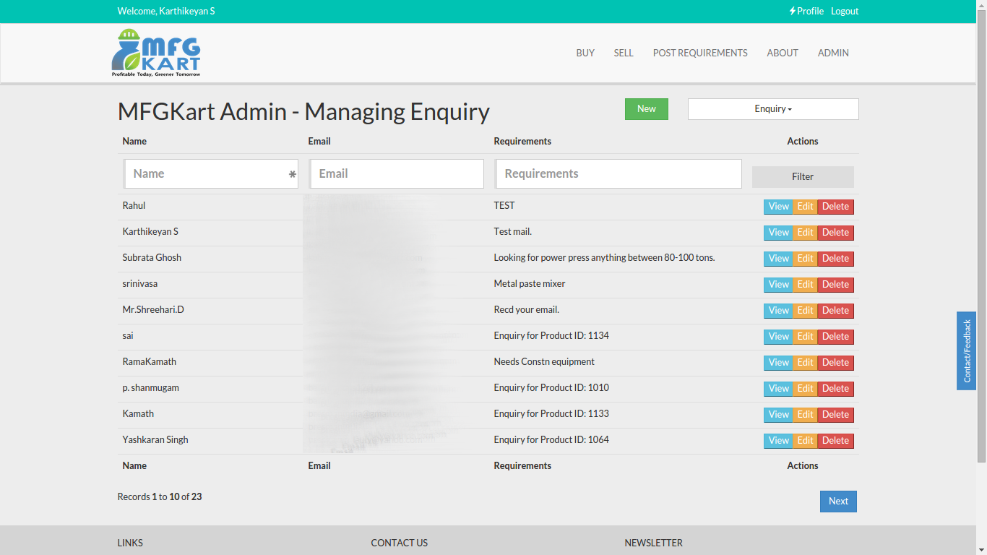Apply the Filter button
The width and height of the screenshot is (987, 555).
[803, 177]
